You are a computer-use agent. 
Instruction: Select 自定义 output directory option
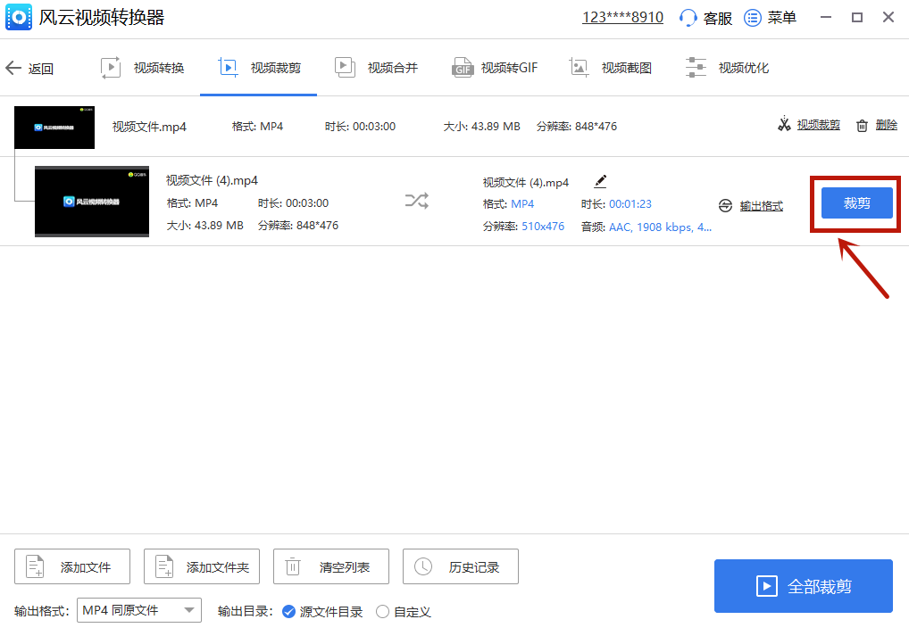click(404, 612)
